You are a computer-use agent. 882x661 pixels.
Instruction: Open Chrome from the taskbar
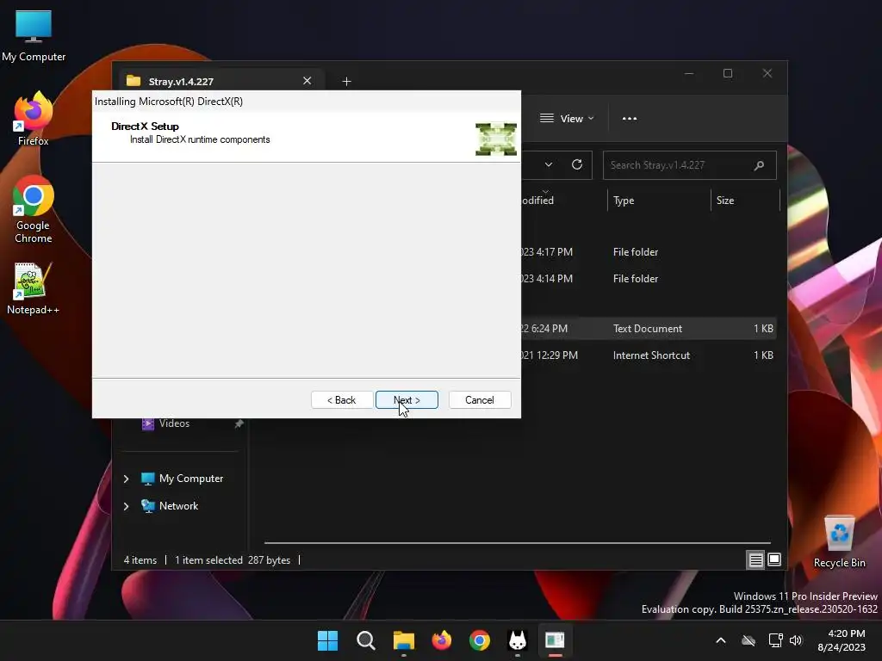click(x=479, y=640)
